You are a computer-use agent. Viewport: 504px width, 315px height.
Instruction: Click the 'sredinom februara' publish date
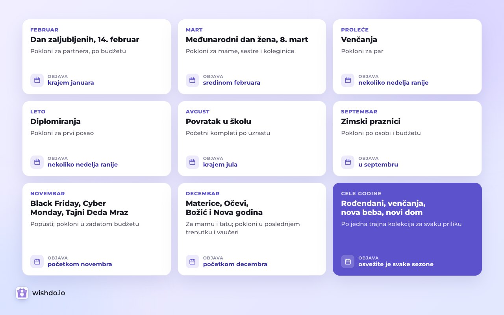tap(232, 83)
